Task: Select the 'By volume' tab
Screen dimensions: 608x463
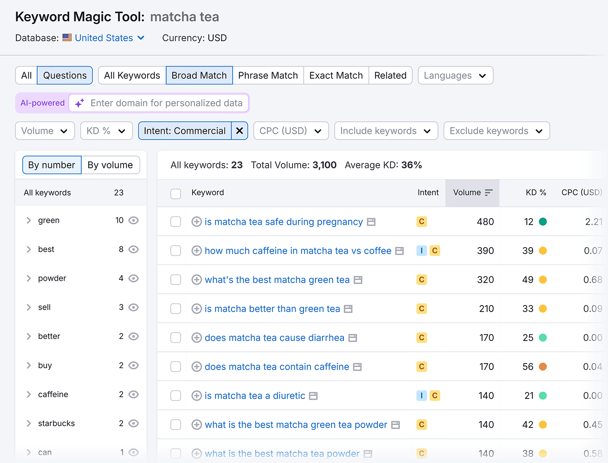Action: click(110, 165)
